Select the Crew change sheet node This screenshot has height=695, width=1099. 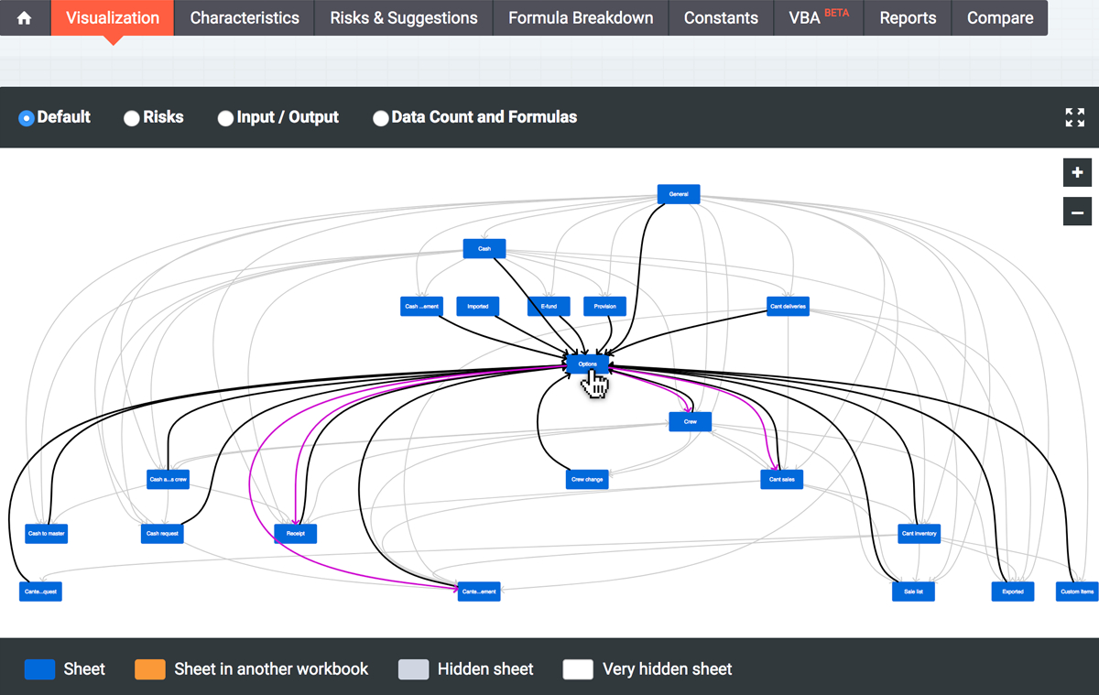pos(587,479)
